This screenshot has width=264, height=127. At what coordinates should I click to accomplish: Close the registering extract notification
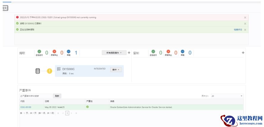click(245, 30)
